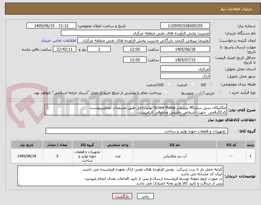Click the آب بند مکانیکی item name cell

click(x=175, y=156)
